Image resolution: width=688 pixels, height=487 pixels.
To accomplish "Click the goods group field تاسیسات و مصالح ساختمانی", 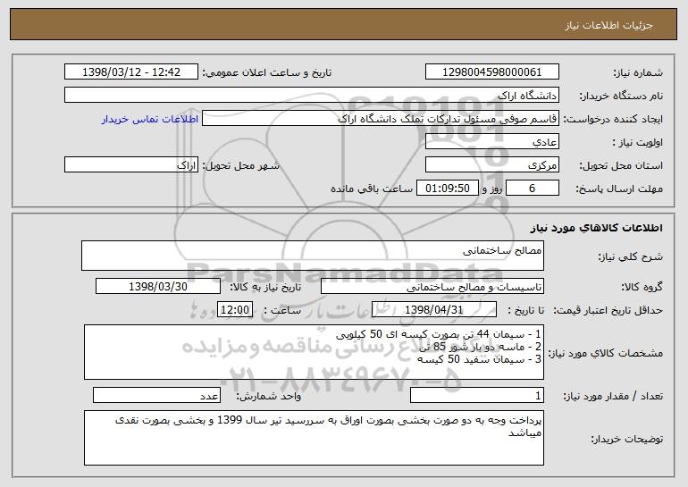I will [x=432, y=287].
